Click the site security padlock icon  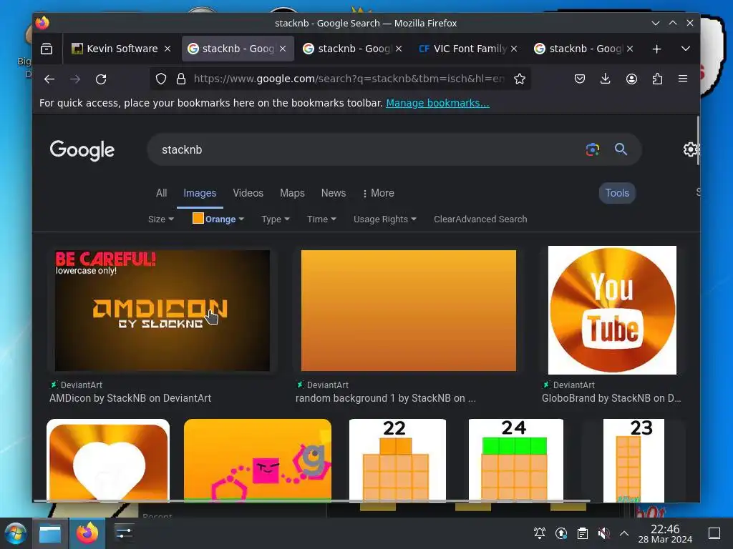[x=181, y=79]
